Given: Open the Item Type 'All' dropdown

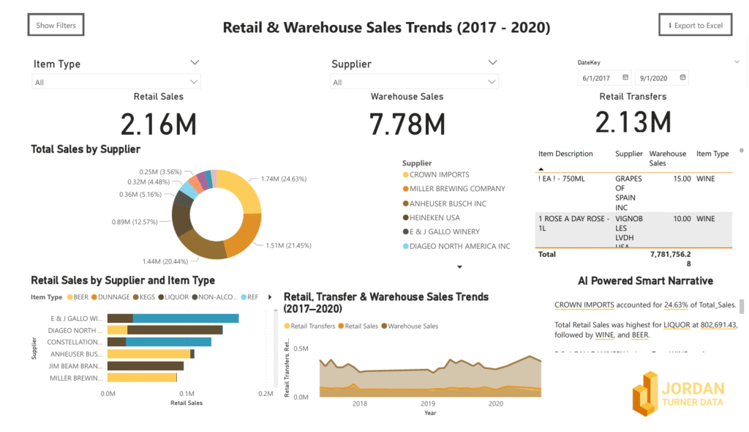Looking at the screenshot, I should 116,82.
